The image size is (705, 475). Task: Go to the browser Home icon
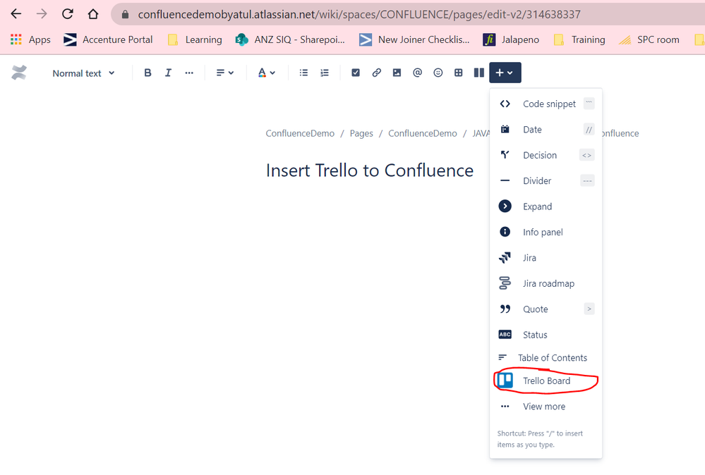pos(93,14)
